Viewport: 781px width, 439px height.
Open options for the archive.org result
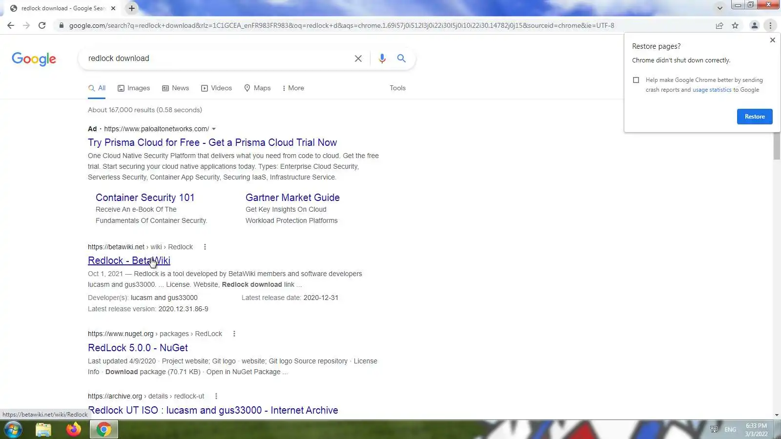point(216,397)
